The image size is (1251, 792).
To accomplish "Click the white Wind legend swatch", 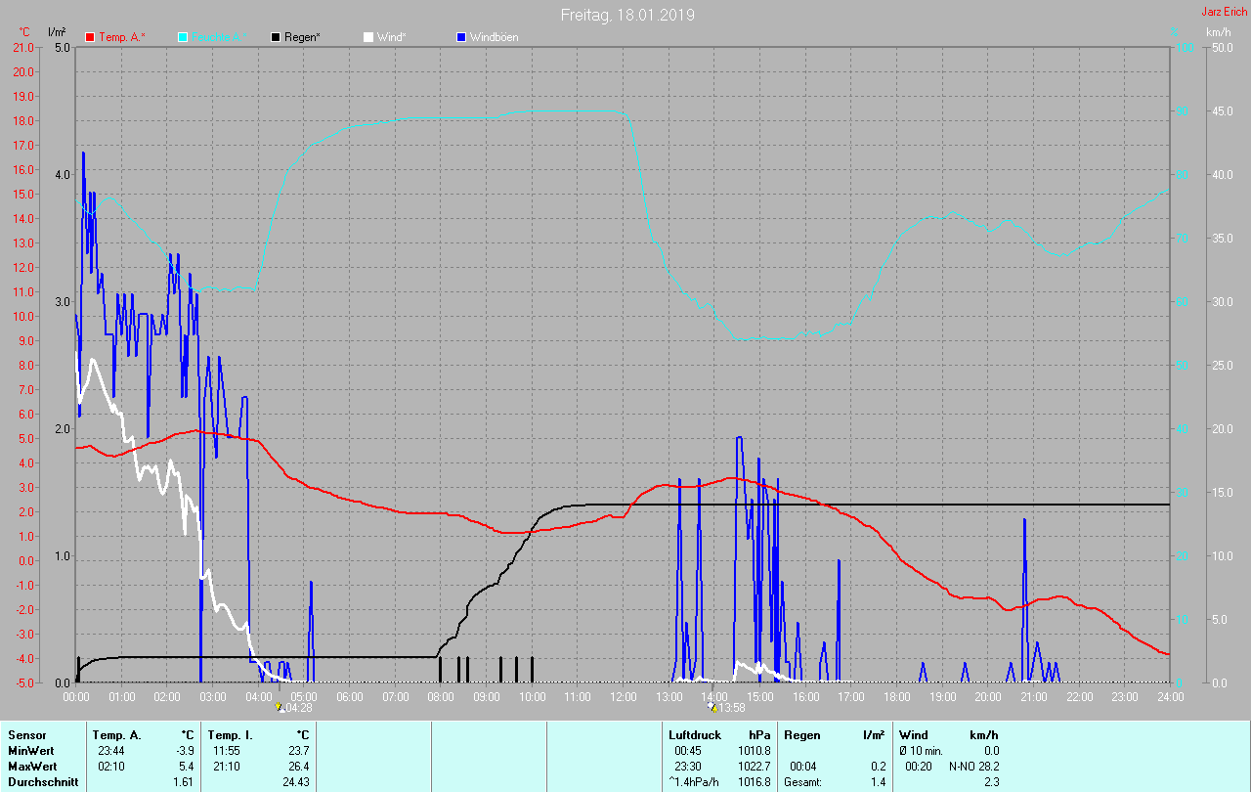I will pyautogui.click(x=368, y=37).
